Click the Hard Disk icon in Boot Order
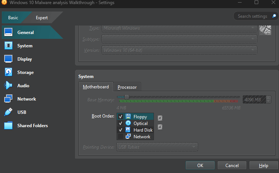The image size is (279, 173). tap(128, 130)
